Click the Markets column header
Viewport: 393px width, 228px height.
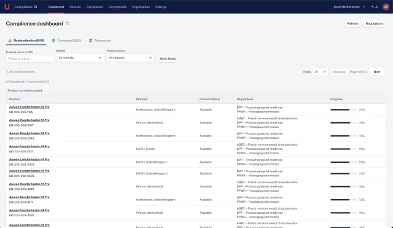coord(142,100)
